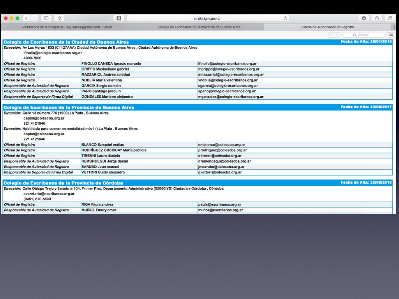Click name REMONDEGUI Jorge daniel
The image size is (399, 299).
pyautogui.click(x=105, y=162)
